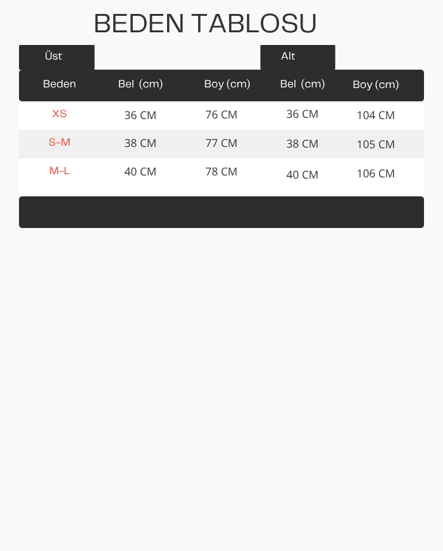Click the empty dark footer bar
The height and width of the screenshot is (551, 443).
point(221,212)
